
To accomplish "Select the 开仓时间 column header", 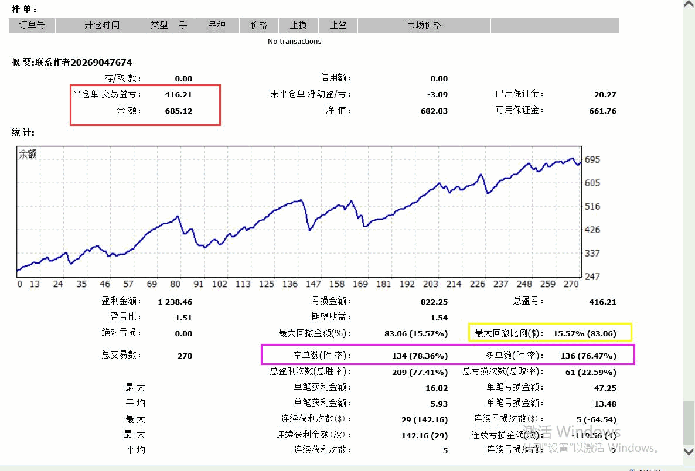I will coord(101,25).
